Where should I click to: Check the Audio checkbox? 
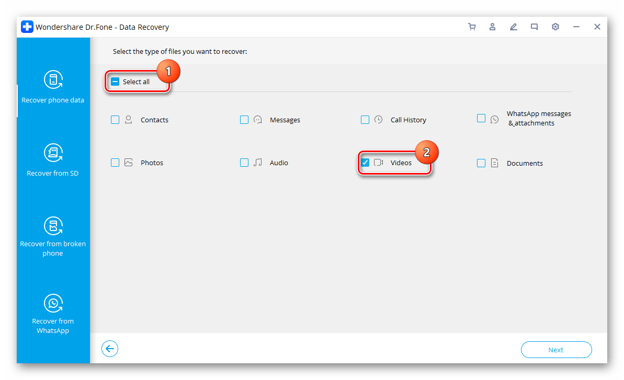pyautogui.click(x=244, y=163)
